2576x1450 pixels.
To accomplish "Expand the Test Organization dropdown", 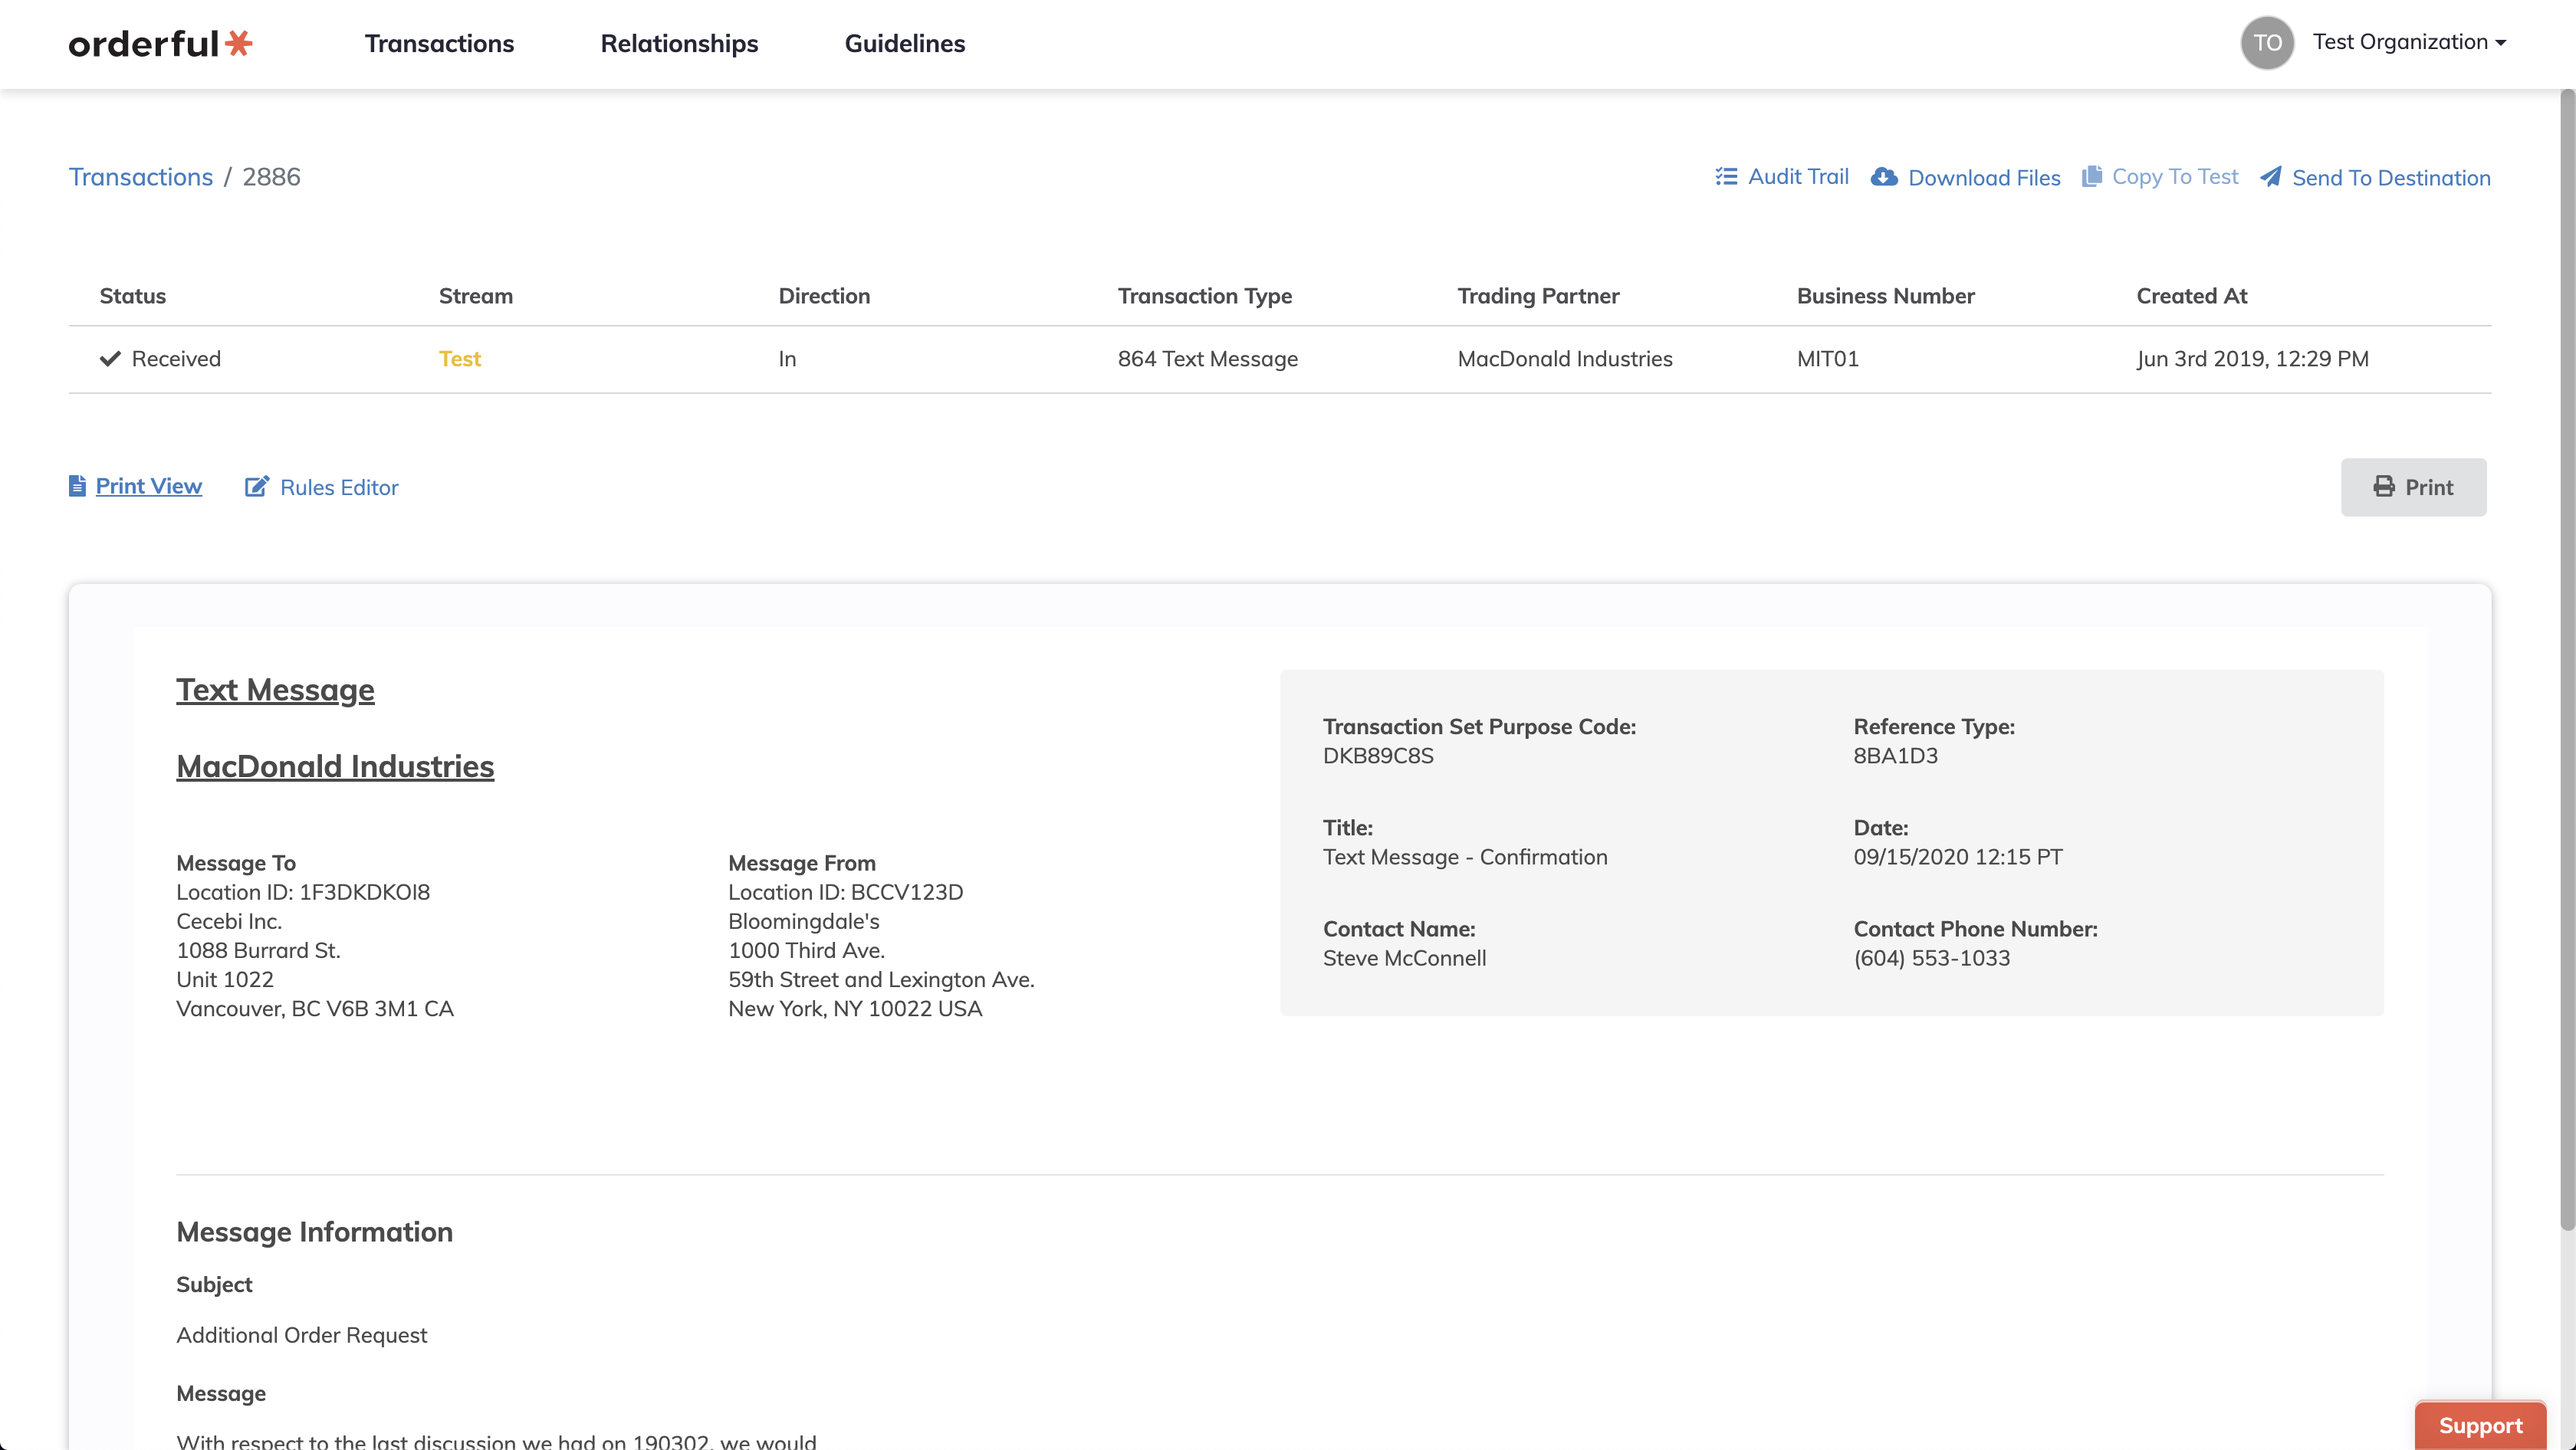I will [2409, 42].
